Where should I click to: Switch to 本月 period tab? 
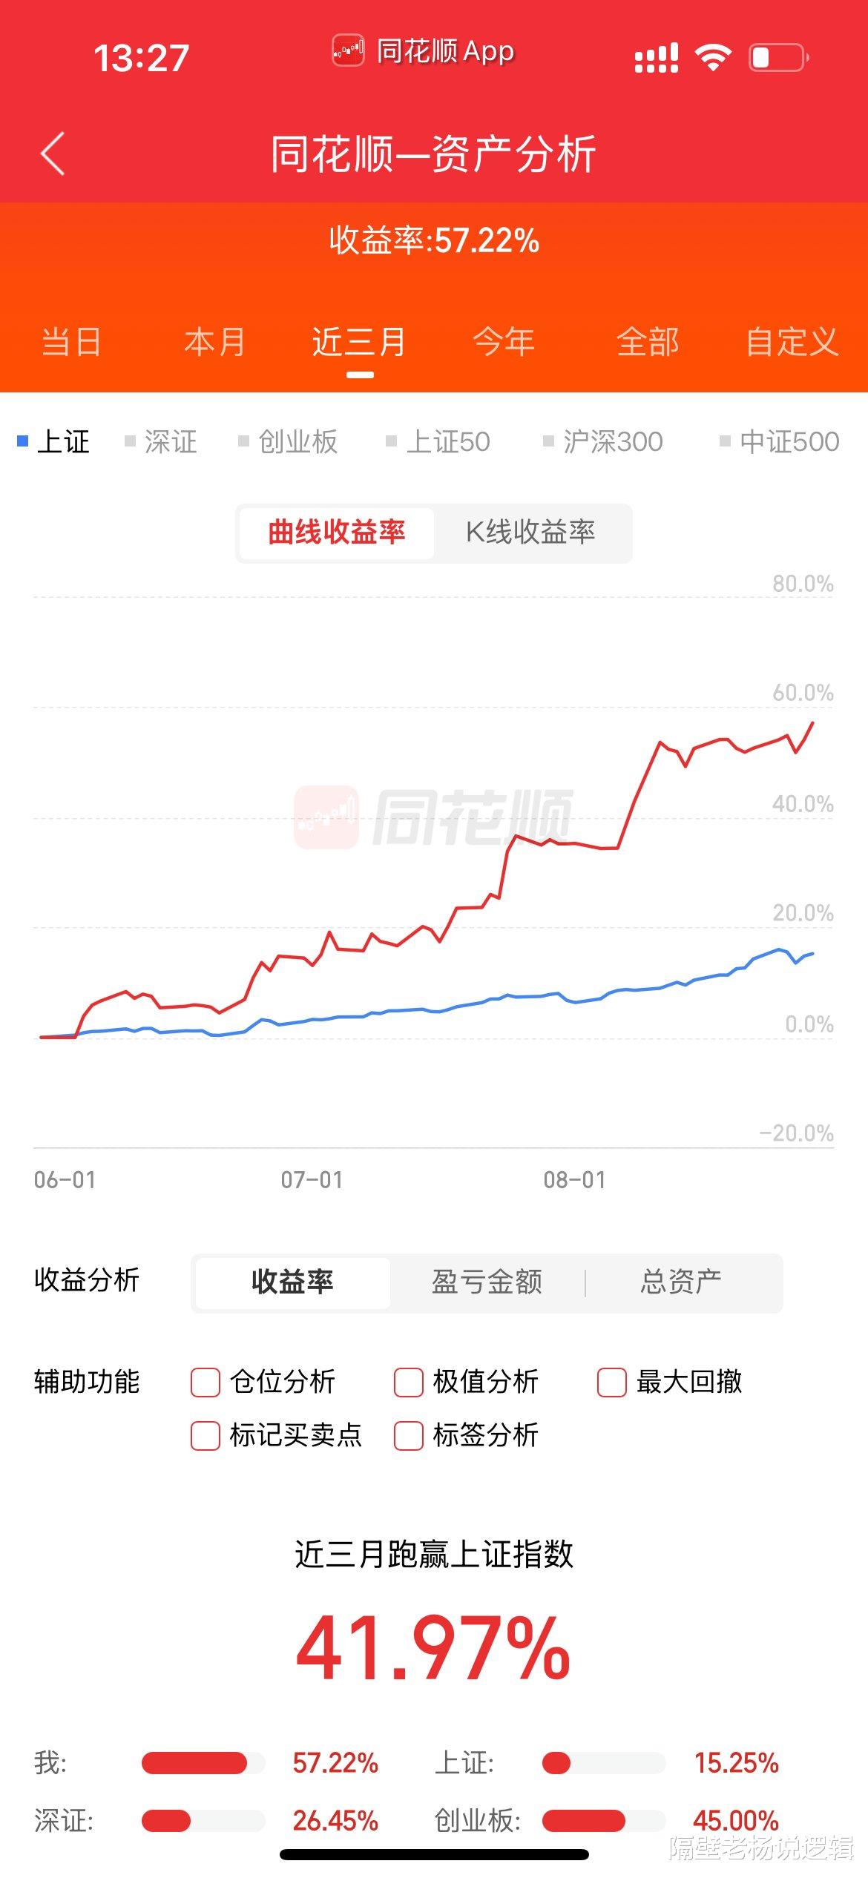click(215, 342)
